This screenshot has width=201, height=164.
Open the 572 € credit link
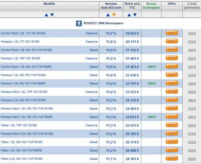[x=192, y=109]
